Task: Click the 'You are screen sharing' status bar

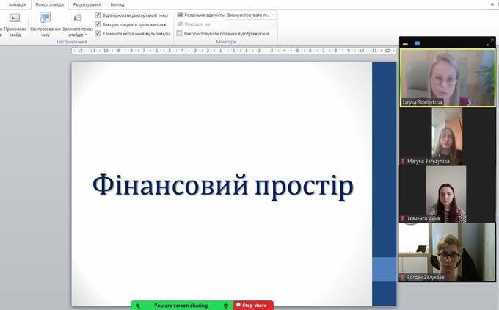Action: coord(181,306)
